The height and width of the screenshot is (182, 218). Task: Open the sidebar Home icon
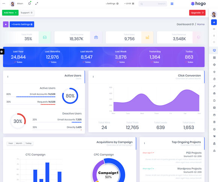click(x=214, y=23)
